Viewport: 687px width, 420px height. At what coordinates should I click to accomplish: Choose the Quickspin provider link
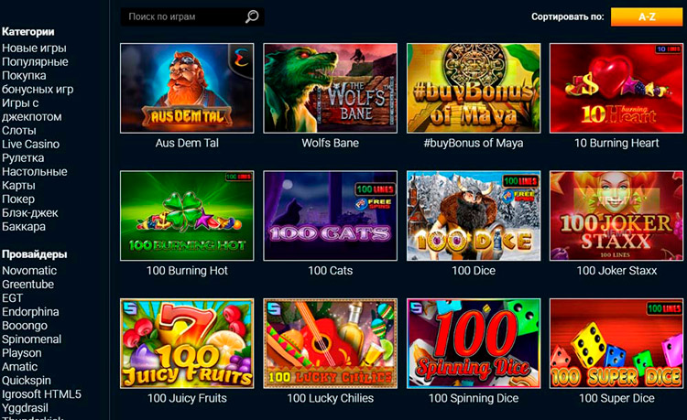(x=27, y=380)
